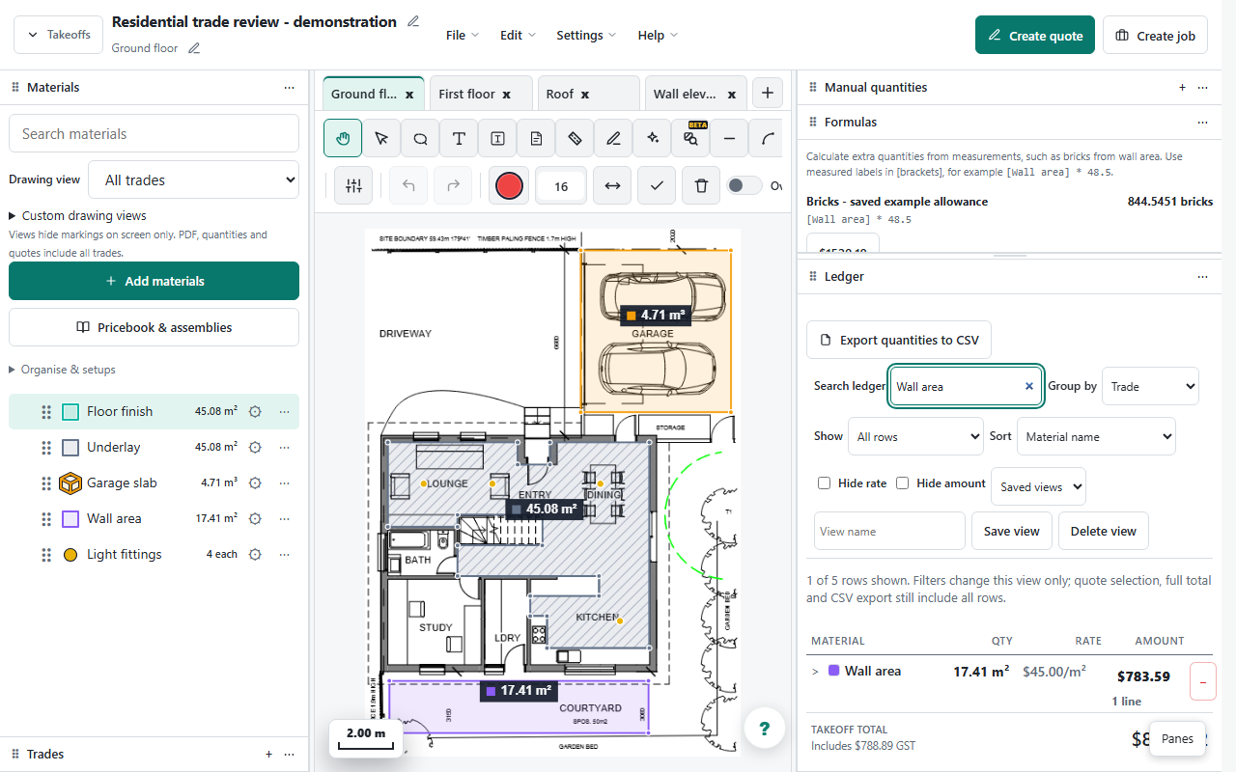Open the sliders adjustment settings icon
The image size is (1236, 772).
coord(353,185)
